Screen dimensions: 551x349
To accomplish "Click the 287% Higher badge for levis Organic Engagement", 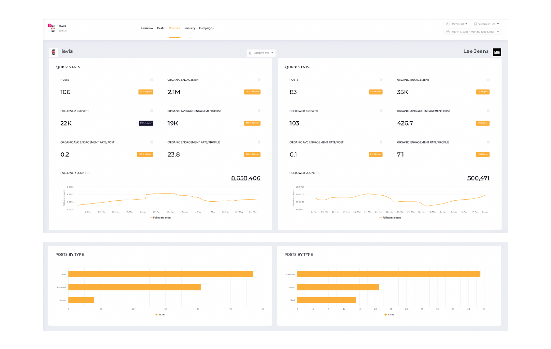I will (x=252, y=92).
